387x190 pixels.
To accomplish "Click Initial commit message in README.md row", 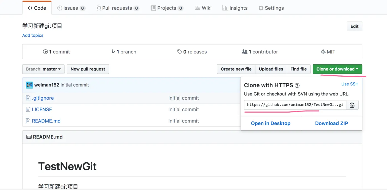I will 184,121.
